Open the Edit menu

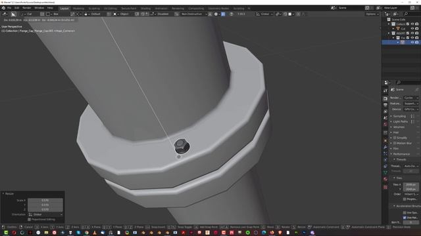click(x=16, y=8)
